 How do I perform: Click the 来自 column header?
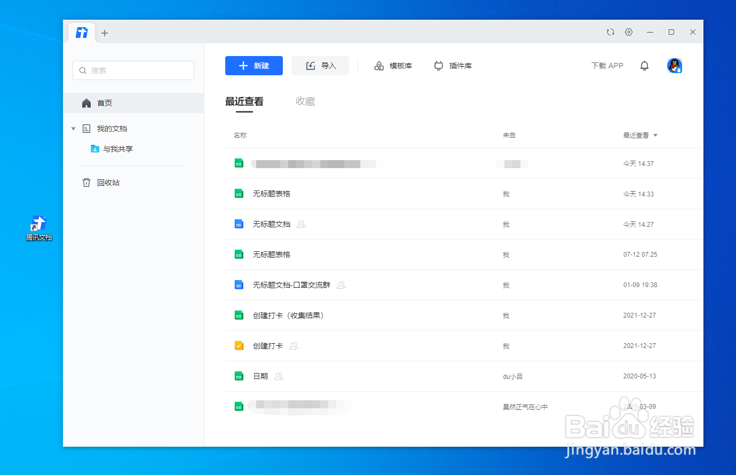point(509,136)
